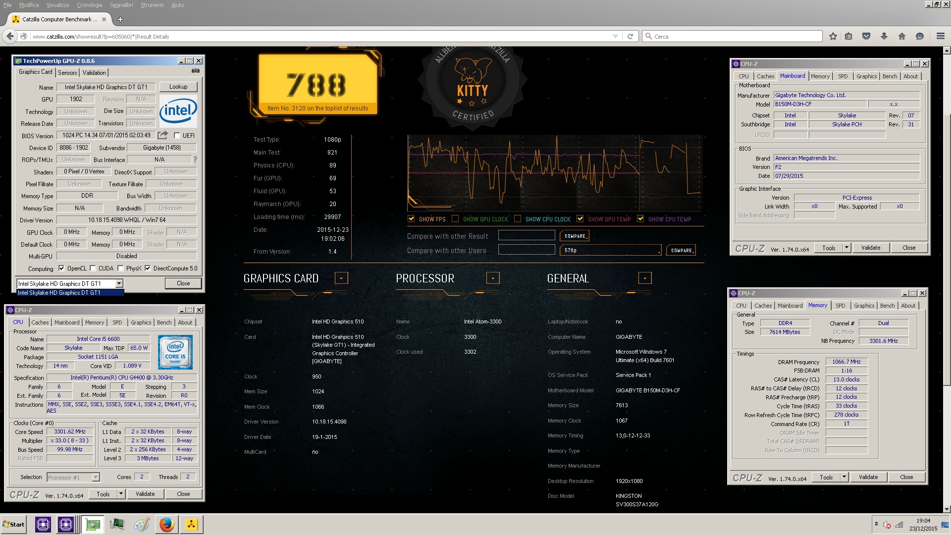Open Tools dropdown arrow in CPU-Z CPU window

pyautogui.click(x=121, y=494)
